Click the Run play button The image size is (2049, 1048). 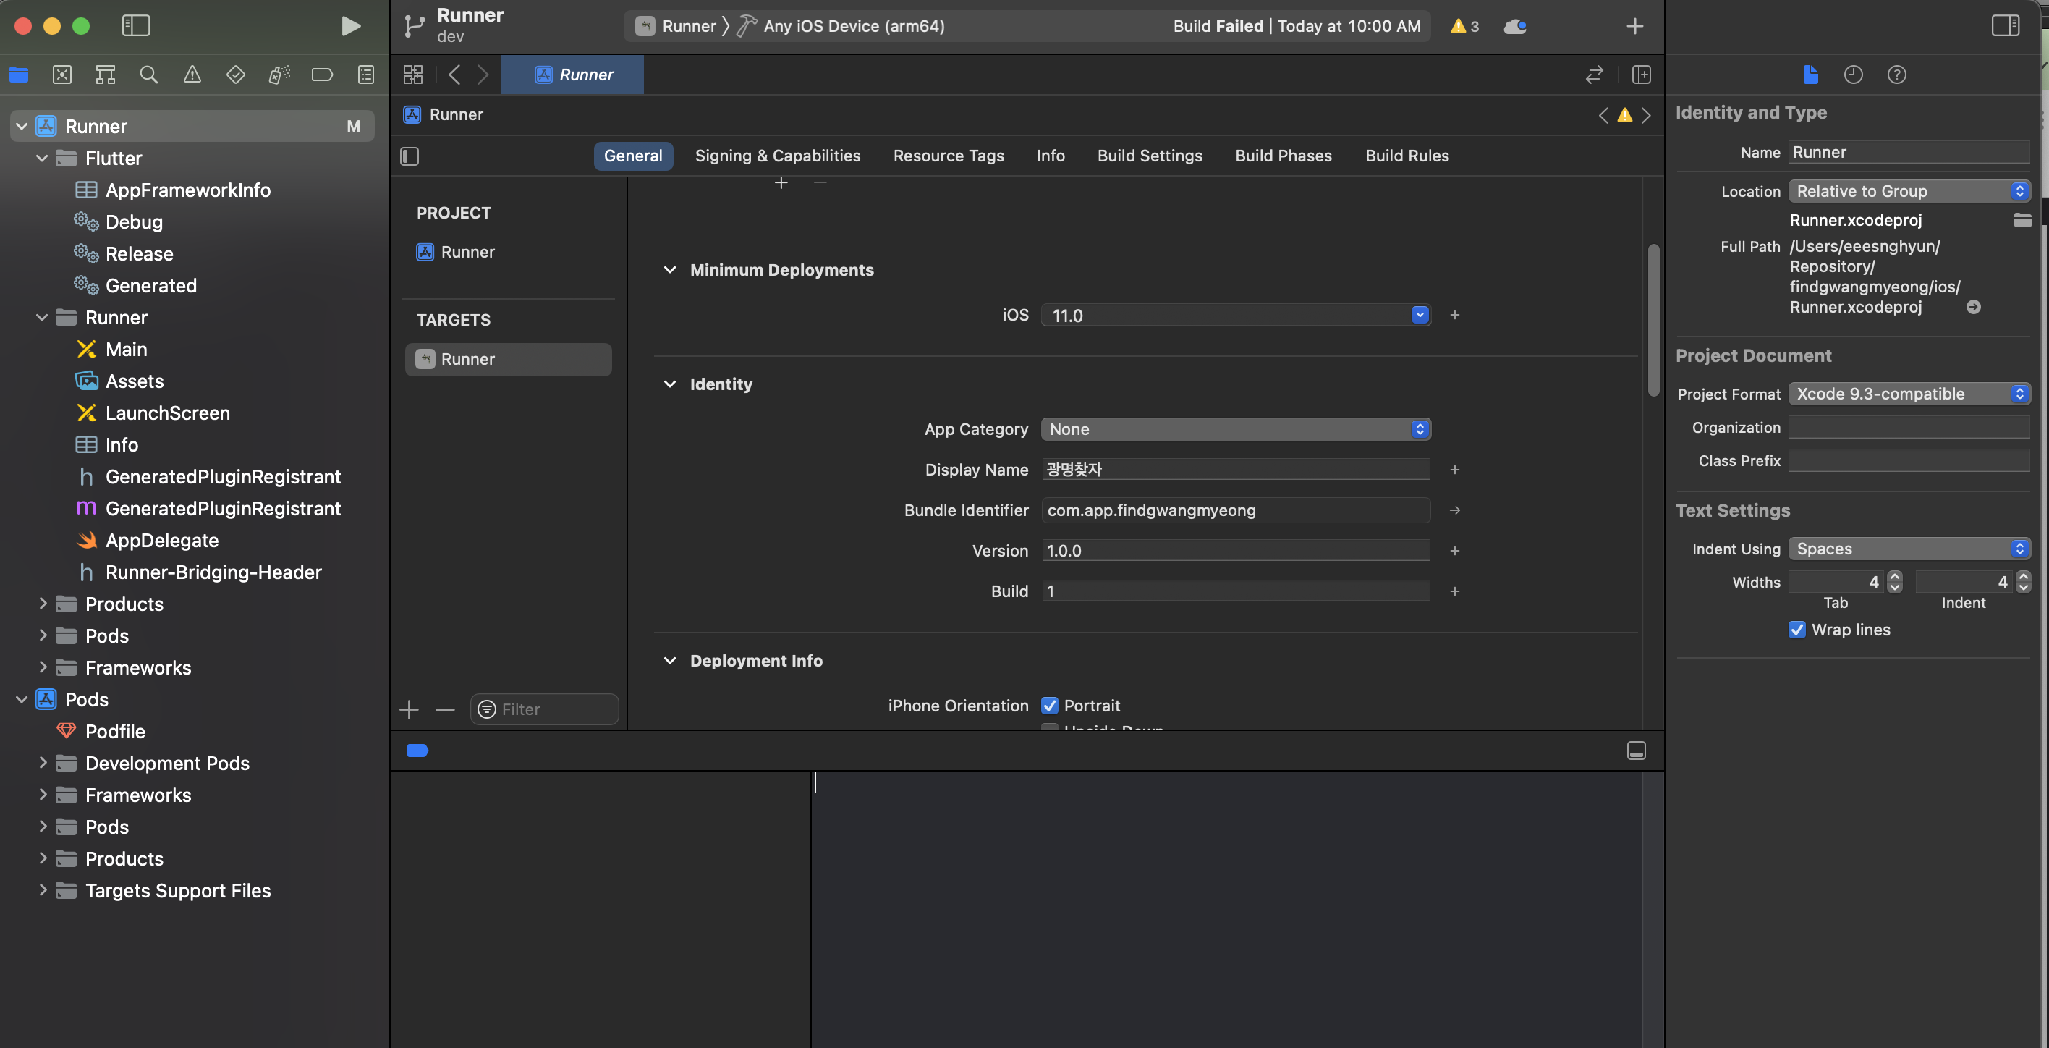[350, 26]
